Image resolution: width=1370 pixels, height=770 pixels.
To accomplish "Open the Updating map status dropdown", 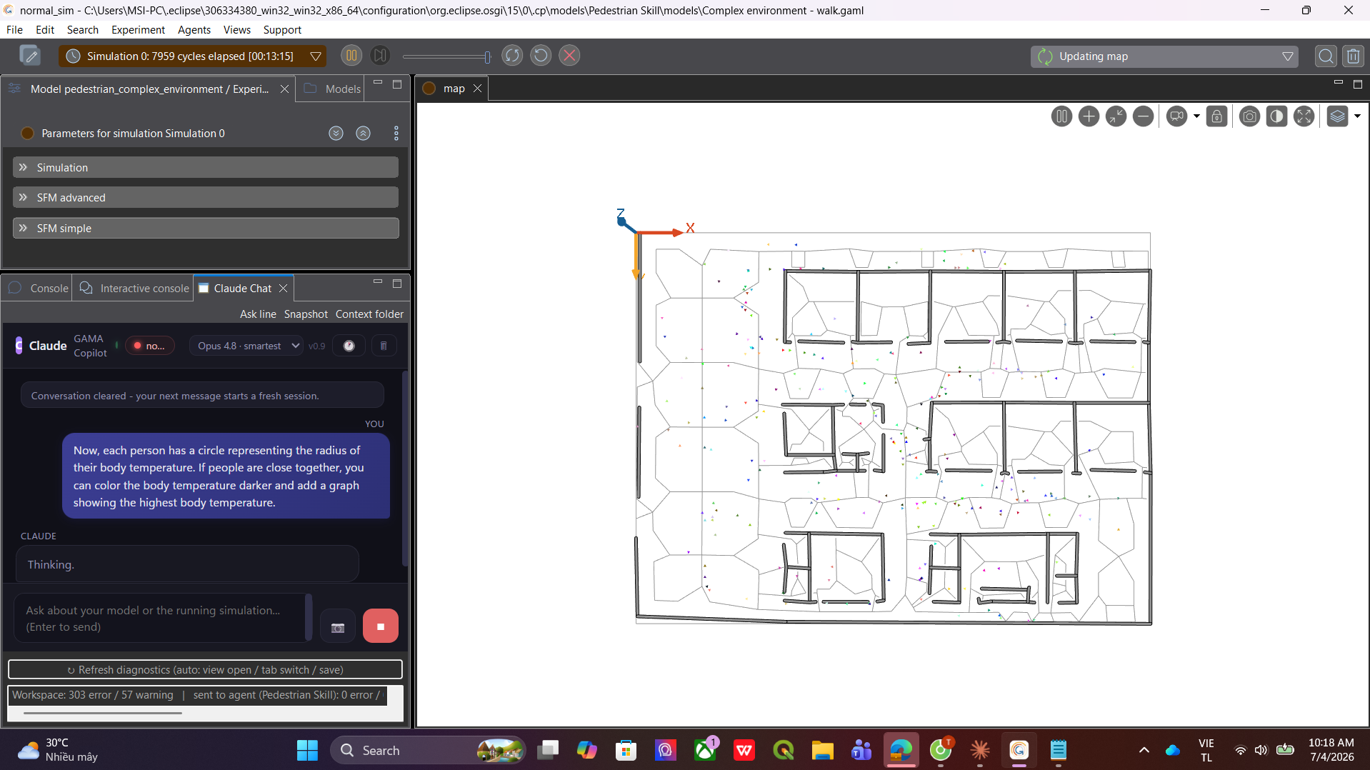I will coord(1287,56).
